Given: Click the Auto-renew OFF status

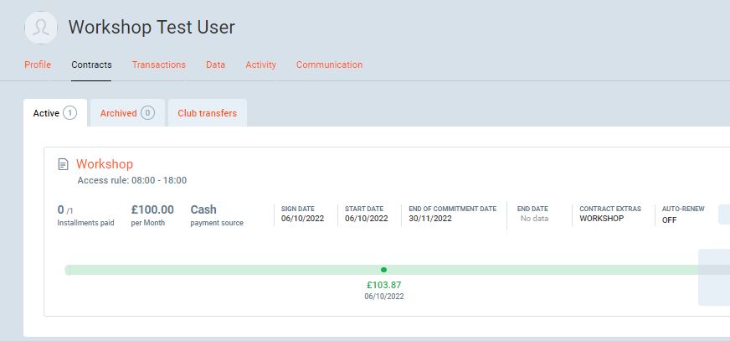Looking at the screenshot, I should pos(669,220).
